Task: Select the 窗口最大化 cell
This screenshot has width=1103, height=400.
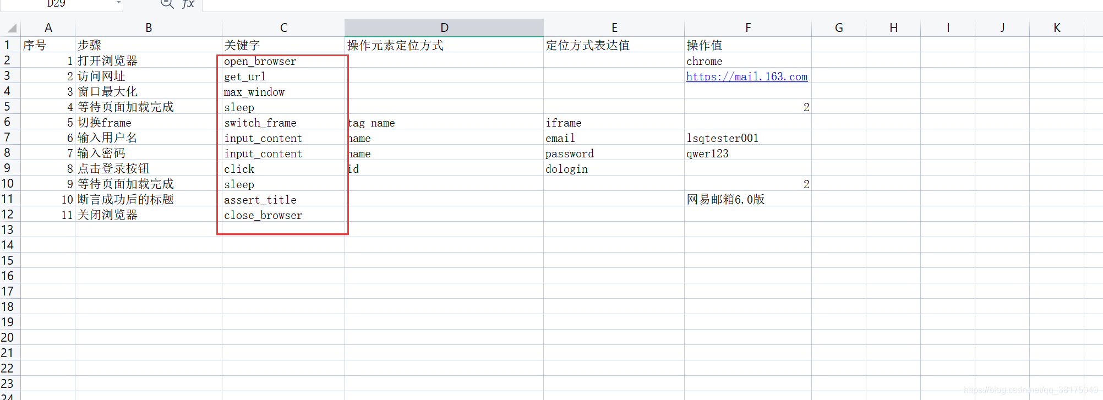Action: [x=149, y=91]
